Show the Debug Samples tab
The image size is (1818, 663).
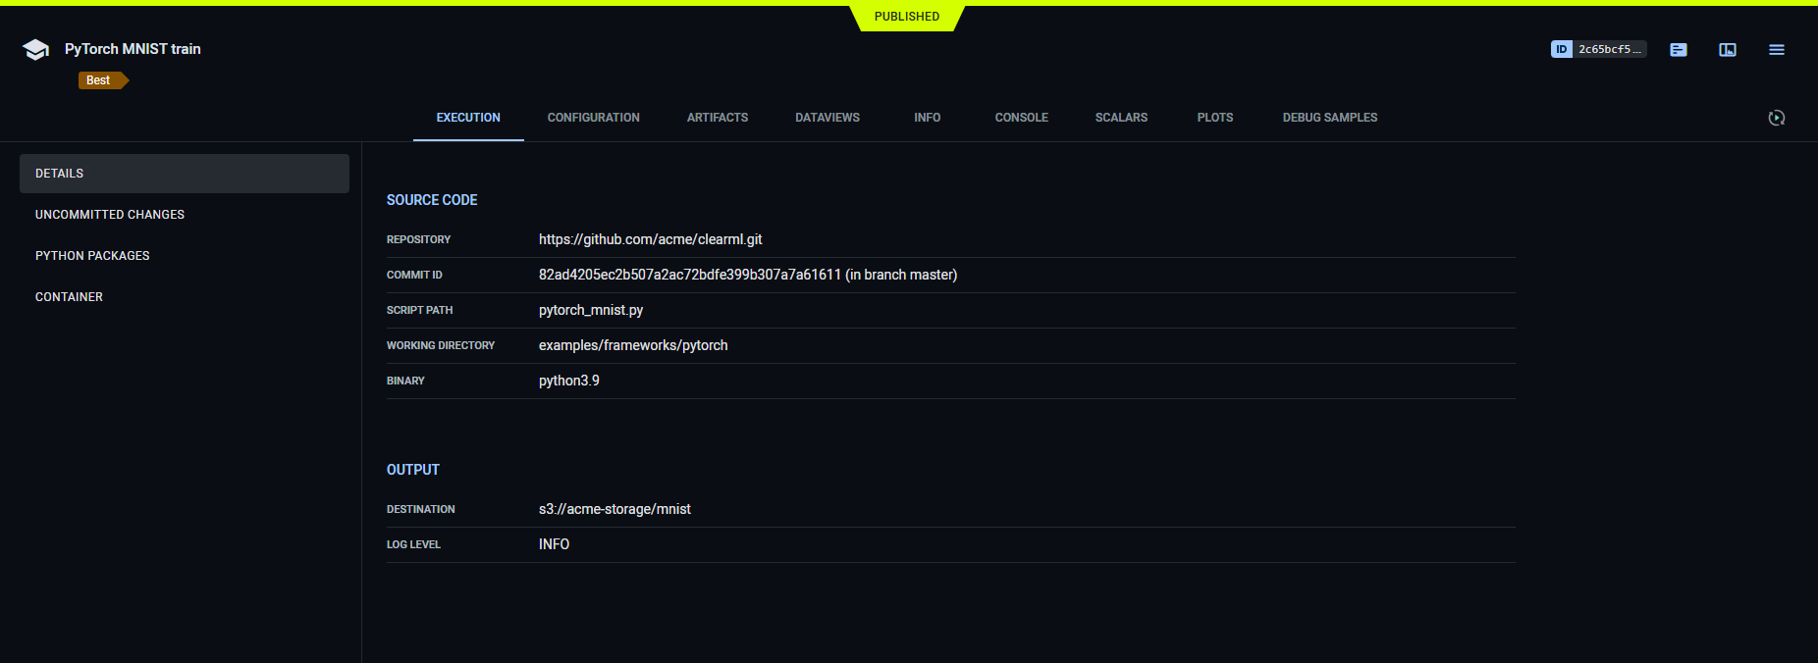[x=1329, y=118]
